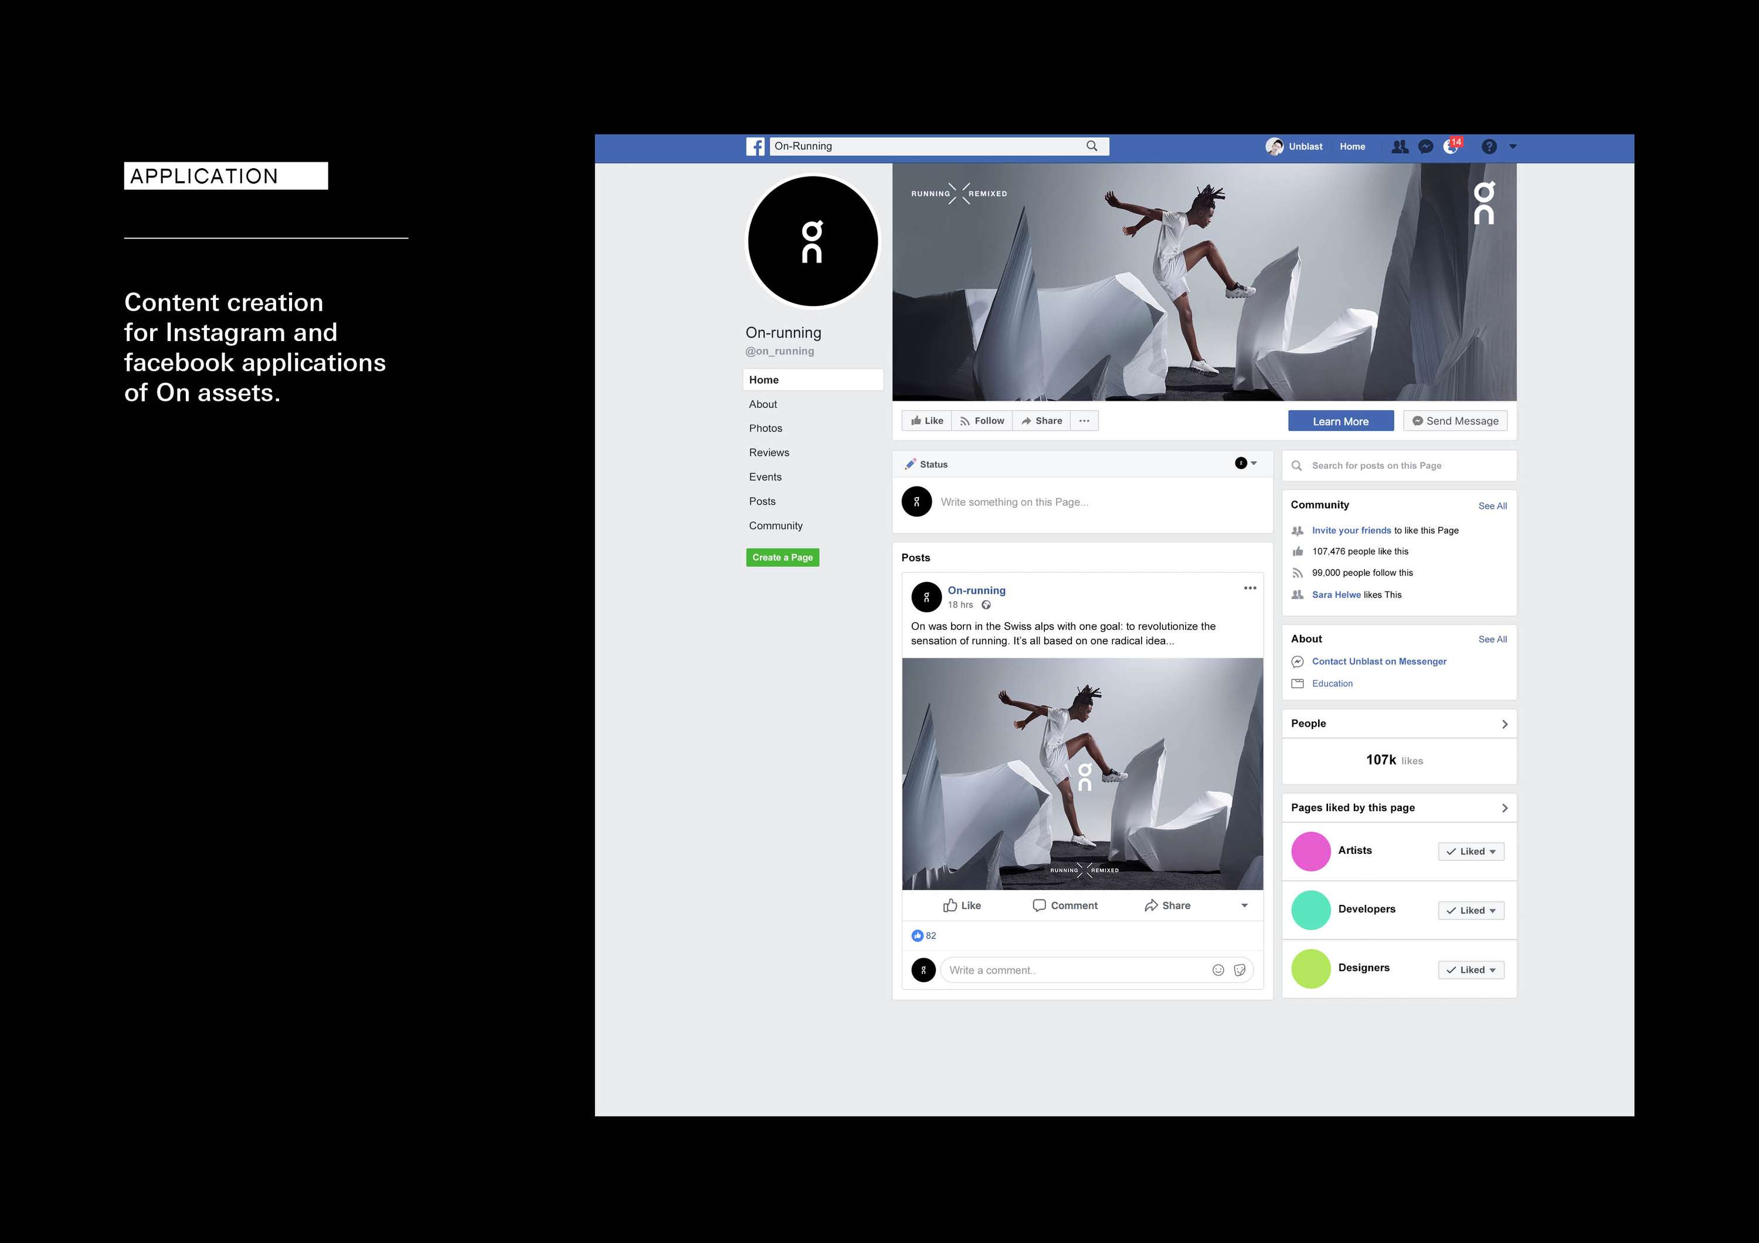
Task: Open the Posts sidebar section
Action: (762, 502)
